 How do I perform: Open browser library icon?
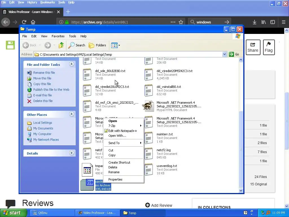coord(264,22)
